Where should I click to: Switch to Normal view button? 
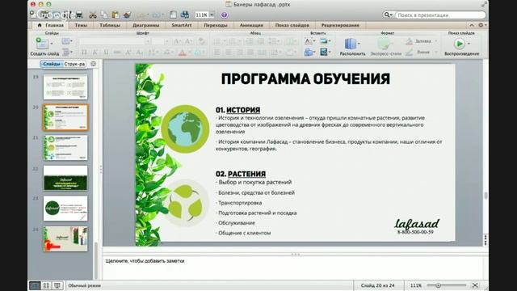35,285
